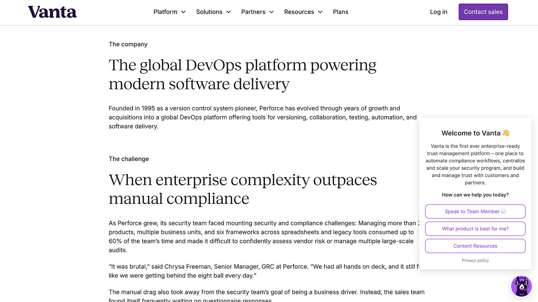Click the Vanta logo
This screenshot has width=538, height=302.
[52, 12]
